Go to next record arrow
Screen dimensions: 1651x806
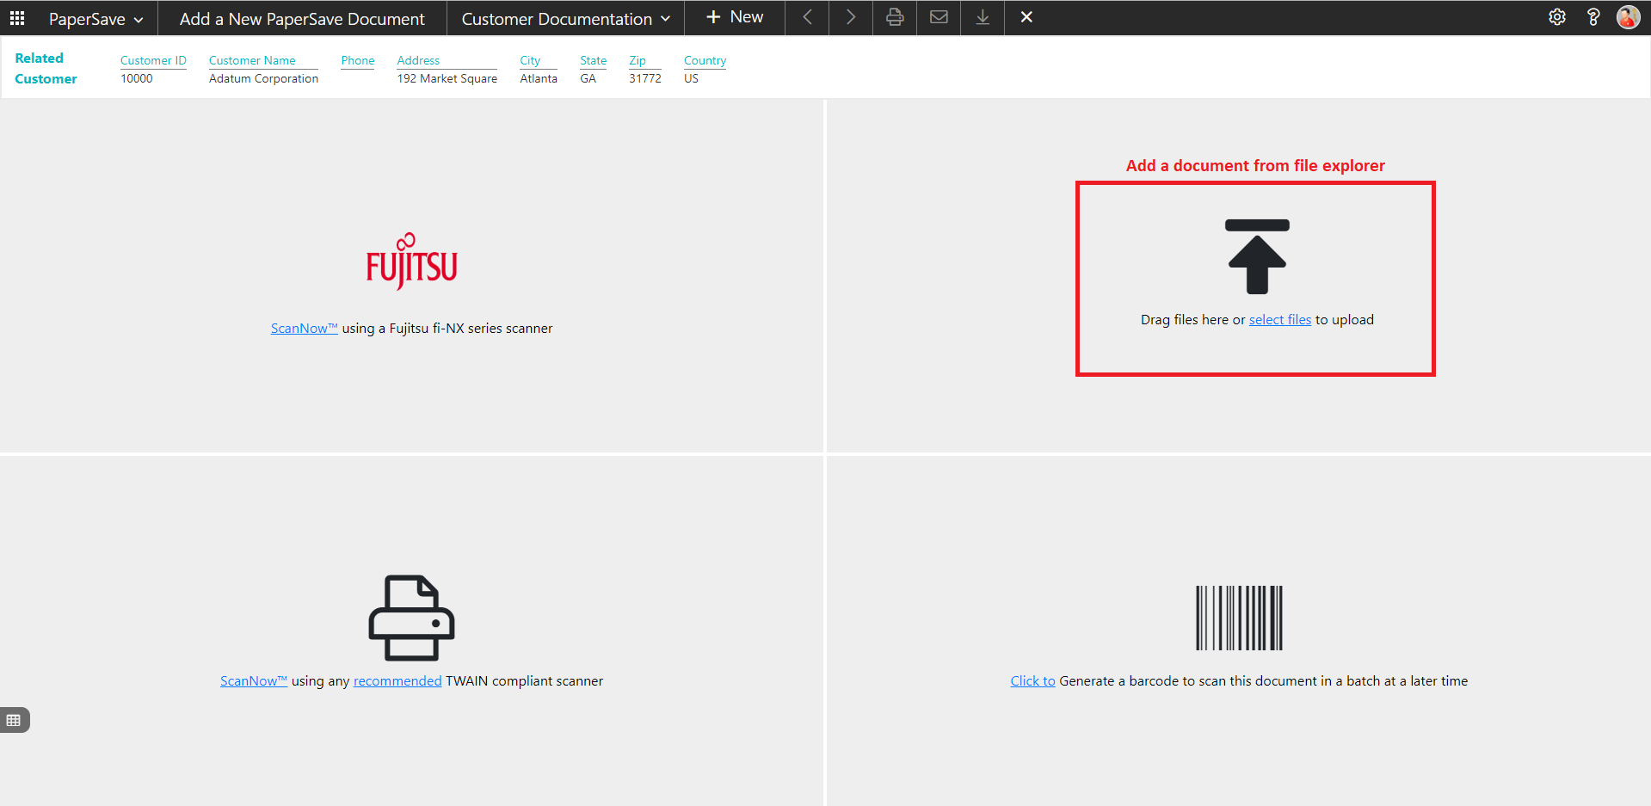[x=850, y=17]
